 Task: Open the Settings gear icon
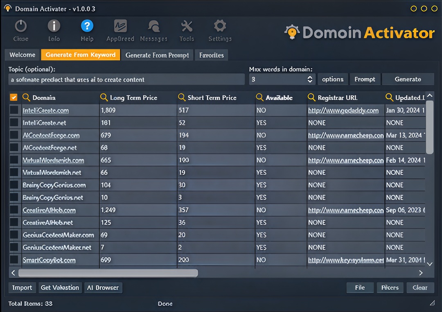(x=220, y=26)
